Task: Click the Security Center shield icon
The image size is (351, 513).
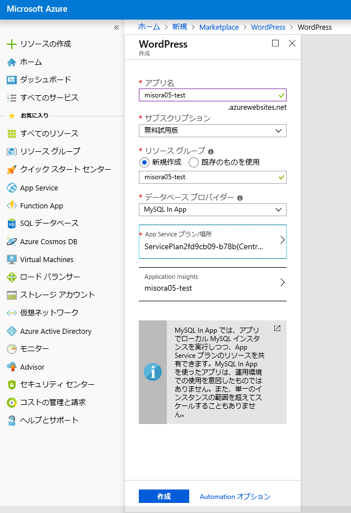Action: pos(11,384)
